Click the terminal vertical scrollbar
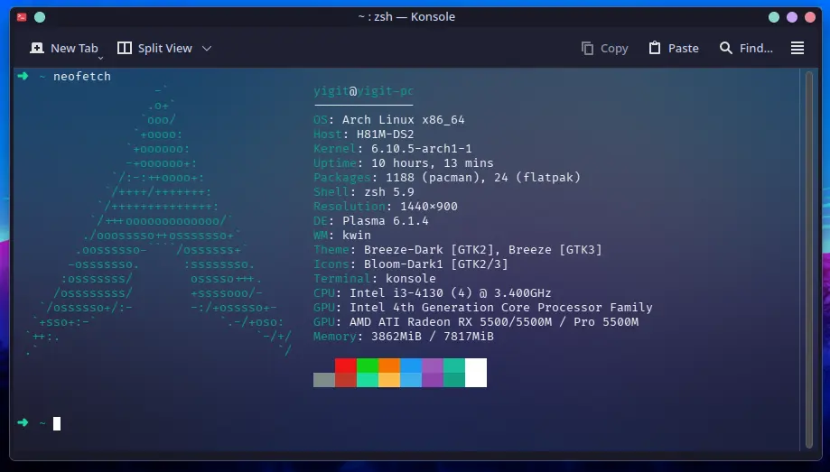Image resolution: width=830 pixels, height=472 pixels. tap(808, 259)
